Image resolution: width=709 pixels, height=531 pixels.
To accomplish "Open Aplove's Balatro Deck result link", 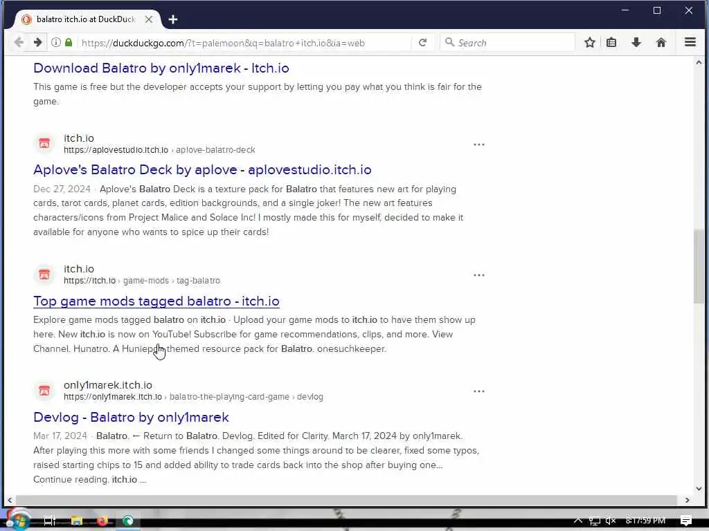I will (x=202, y=170).
